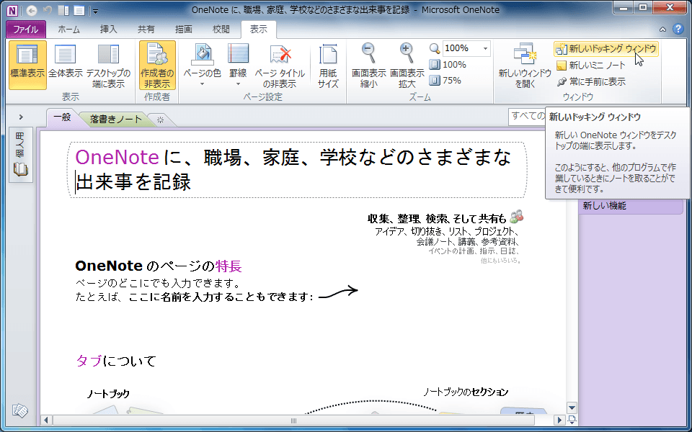Open the Review (校閲) ribbon tab
Screen dimensions: 692x432
tap(221, 30)
